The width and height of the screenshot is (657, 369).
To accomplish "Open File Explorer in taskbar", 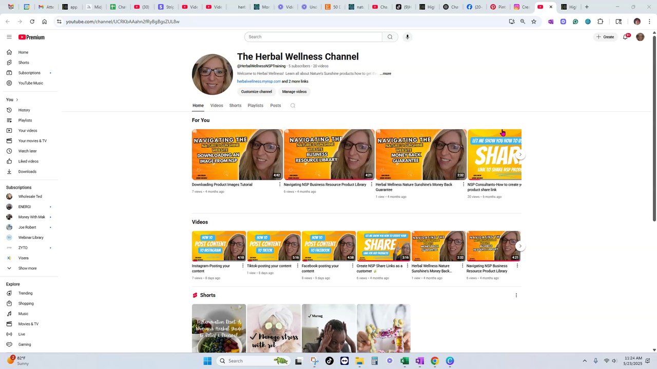I will pyautogui.click(x=359, y=361).
